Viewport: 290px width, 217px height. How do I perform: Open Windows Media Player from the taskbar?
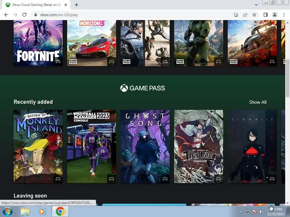click(42, 212)
